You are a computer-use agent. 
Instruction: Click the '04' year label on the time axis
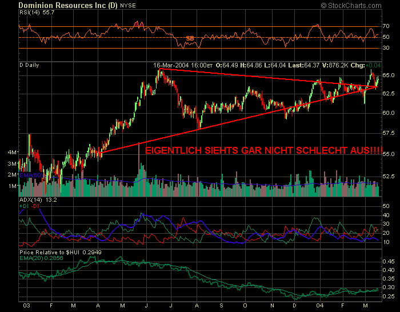(320, 306)
